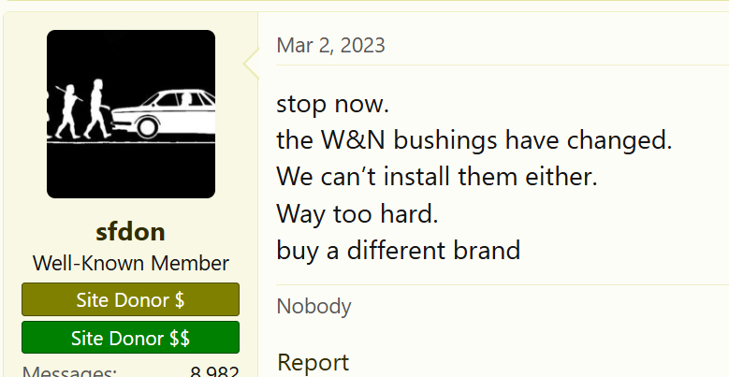Click the text "W&N bushings have changed"
Viewport: 729px width, 377px height.
click(x=496, y=139)
